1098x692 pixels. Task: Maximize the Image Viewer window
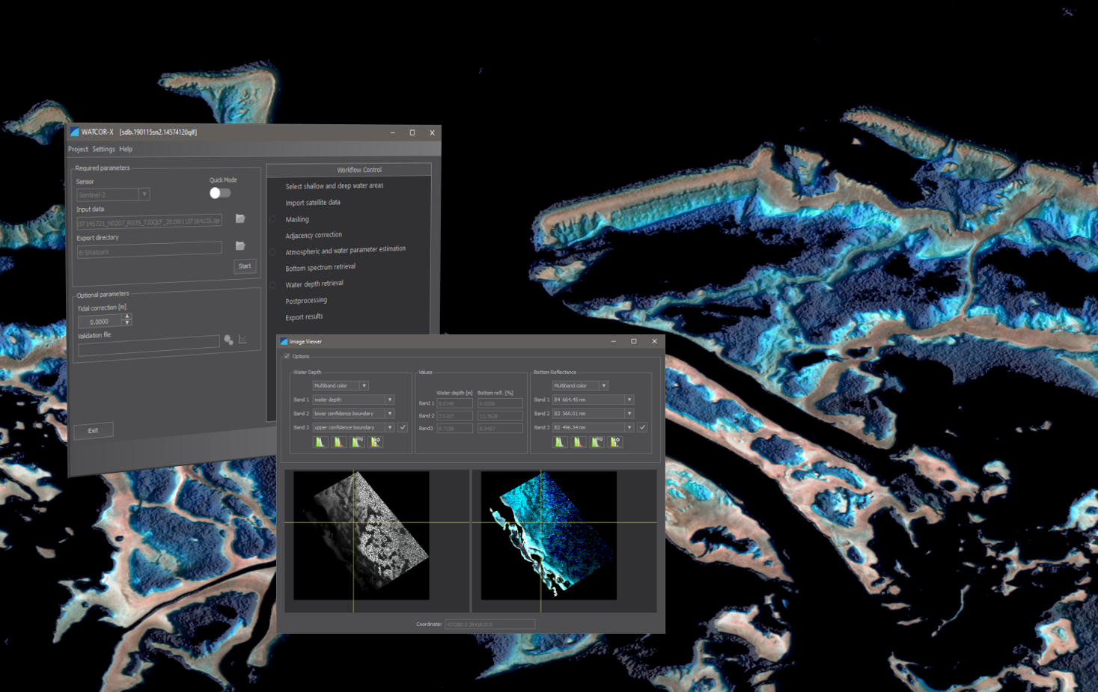634,341
